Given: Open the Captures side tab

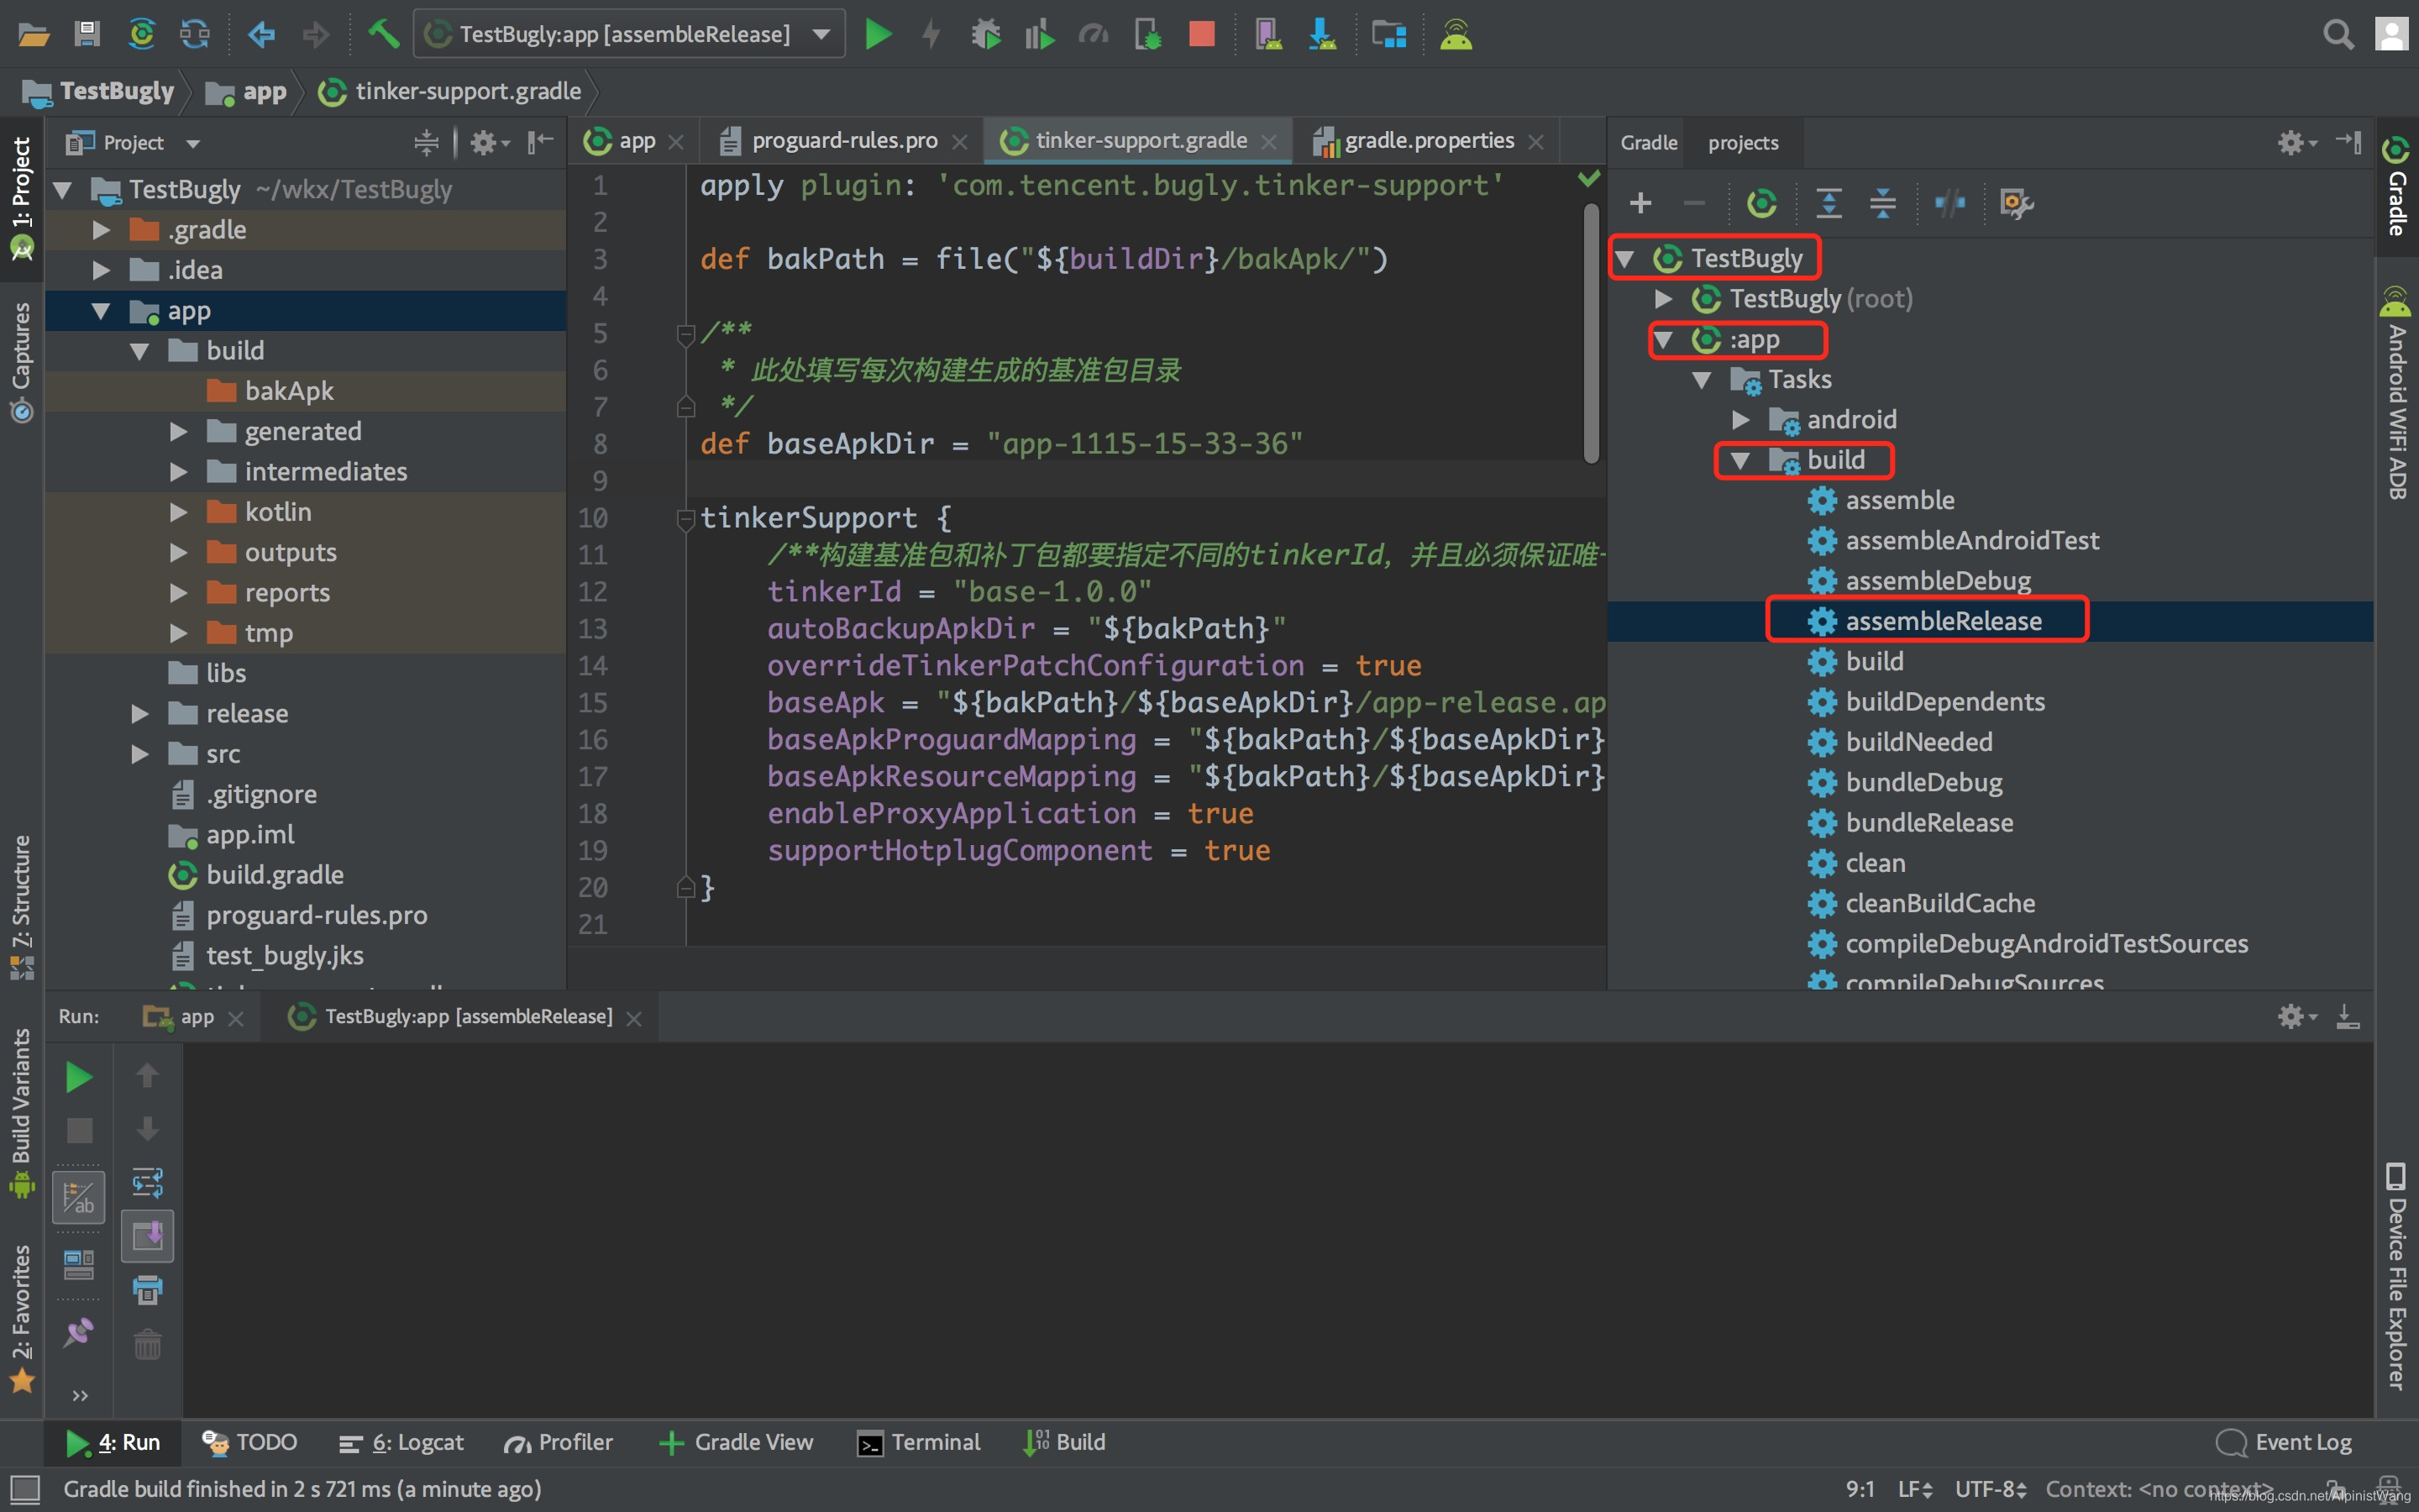Looking at the screenshot, I should pyautogui.click(x=21, y=362).
